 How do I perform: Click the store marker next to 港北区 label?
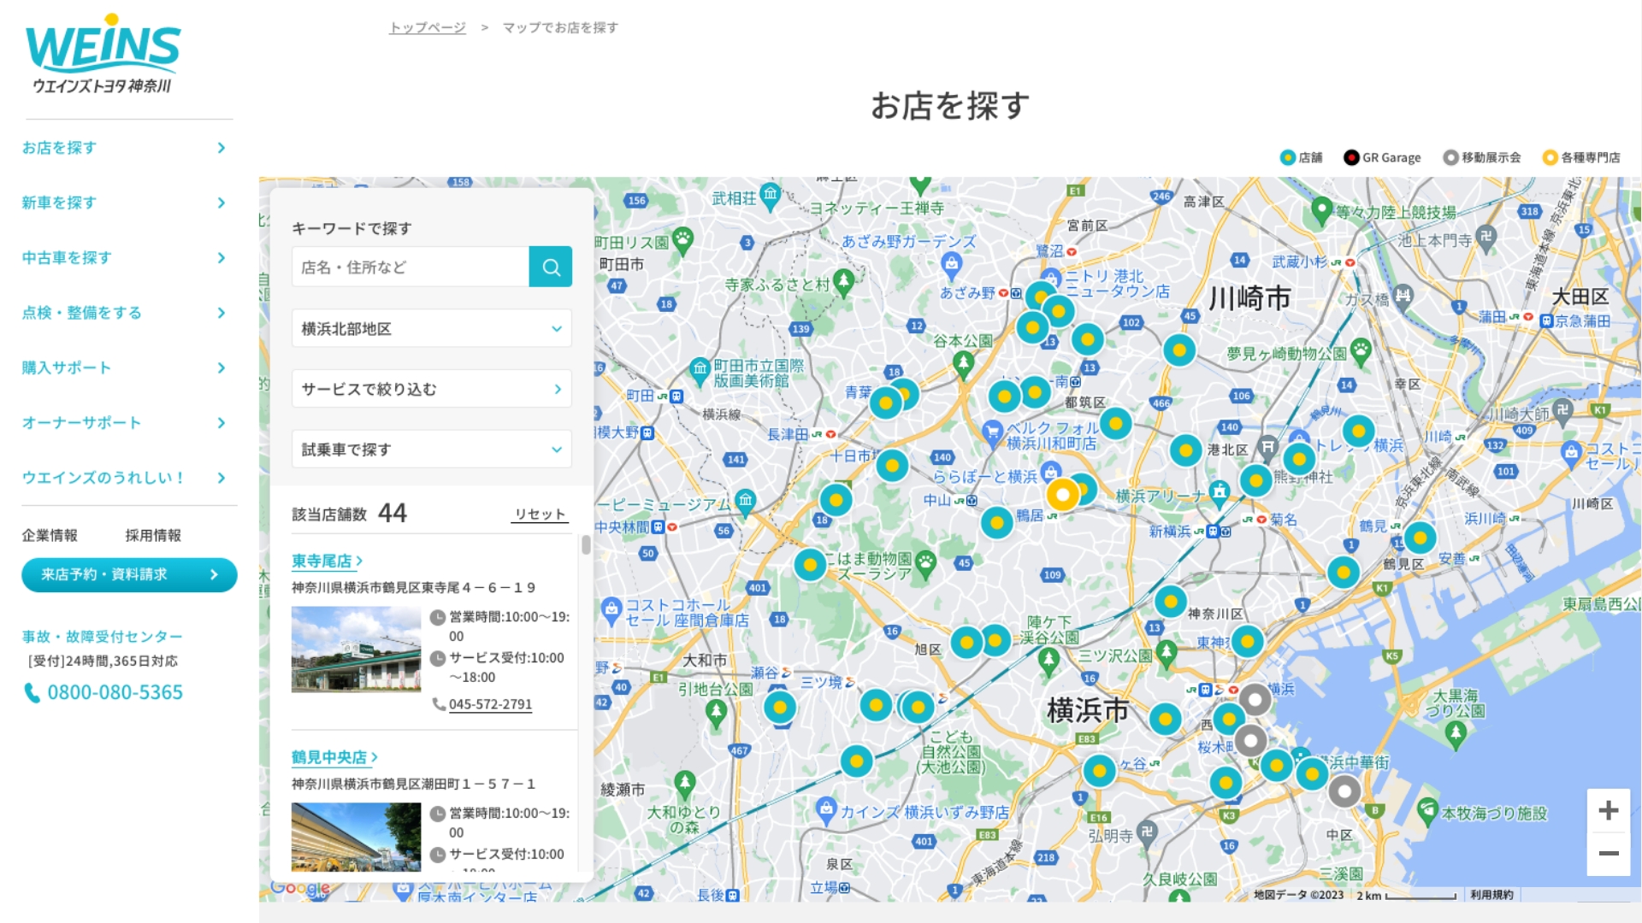tap(1186, 450)
